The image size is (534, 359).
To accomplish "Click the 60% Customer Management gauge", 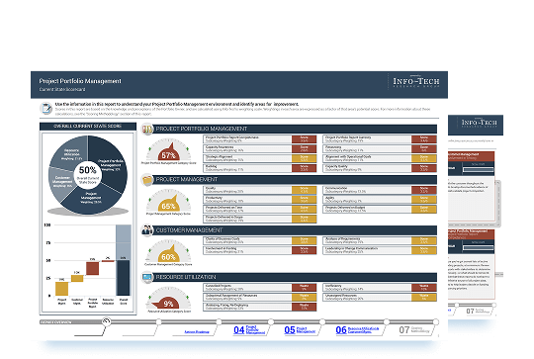I will pos(168,252).
